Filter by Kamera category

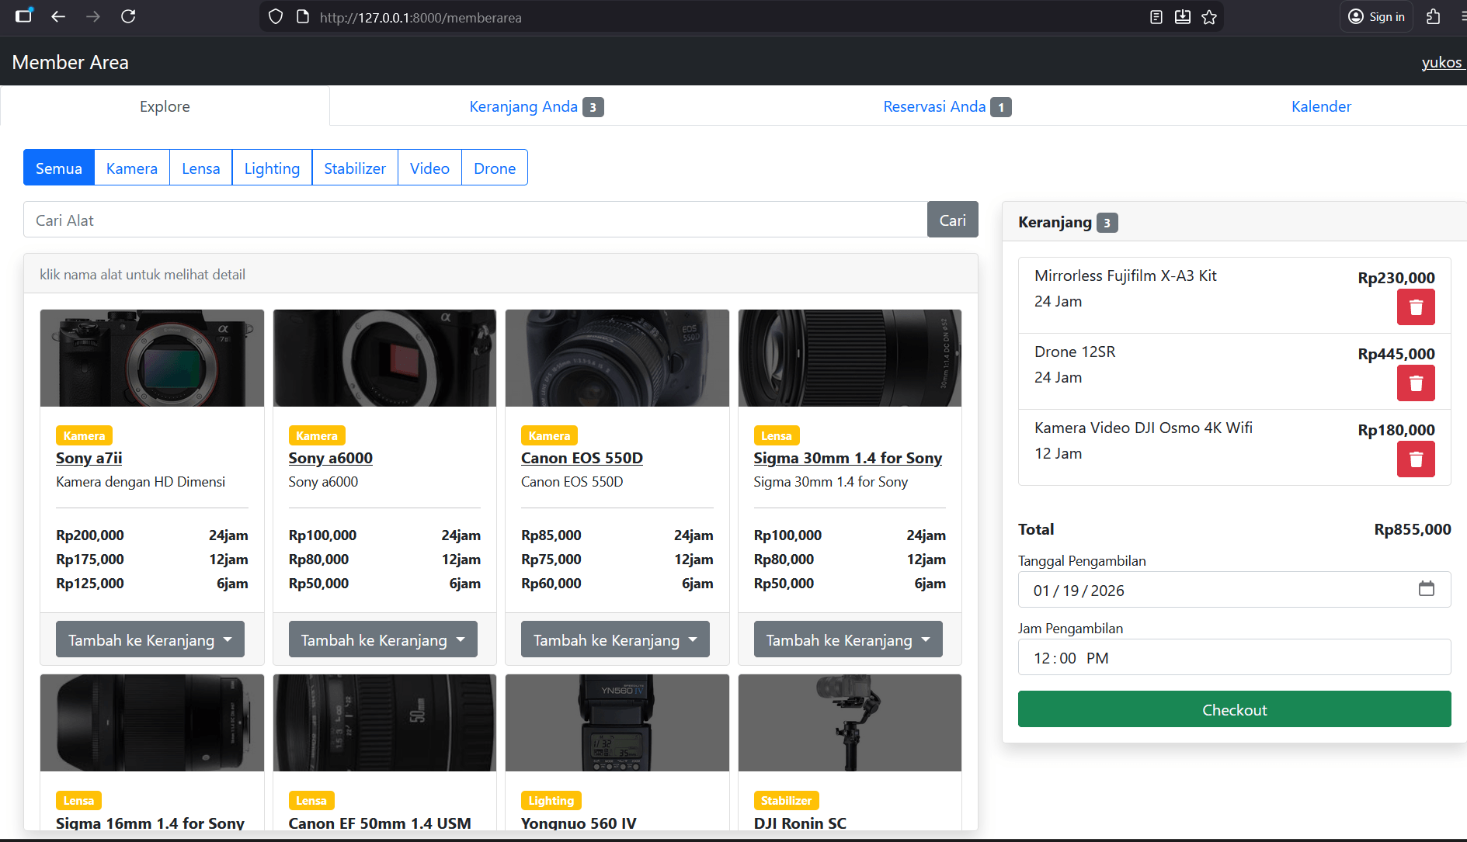click(132, 168)
